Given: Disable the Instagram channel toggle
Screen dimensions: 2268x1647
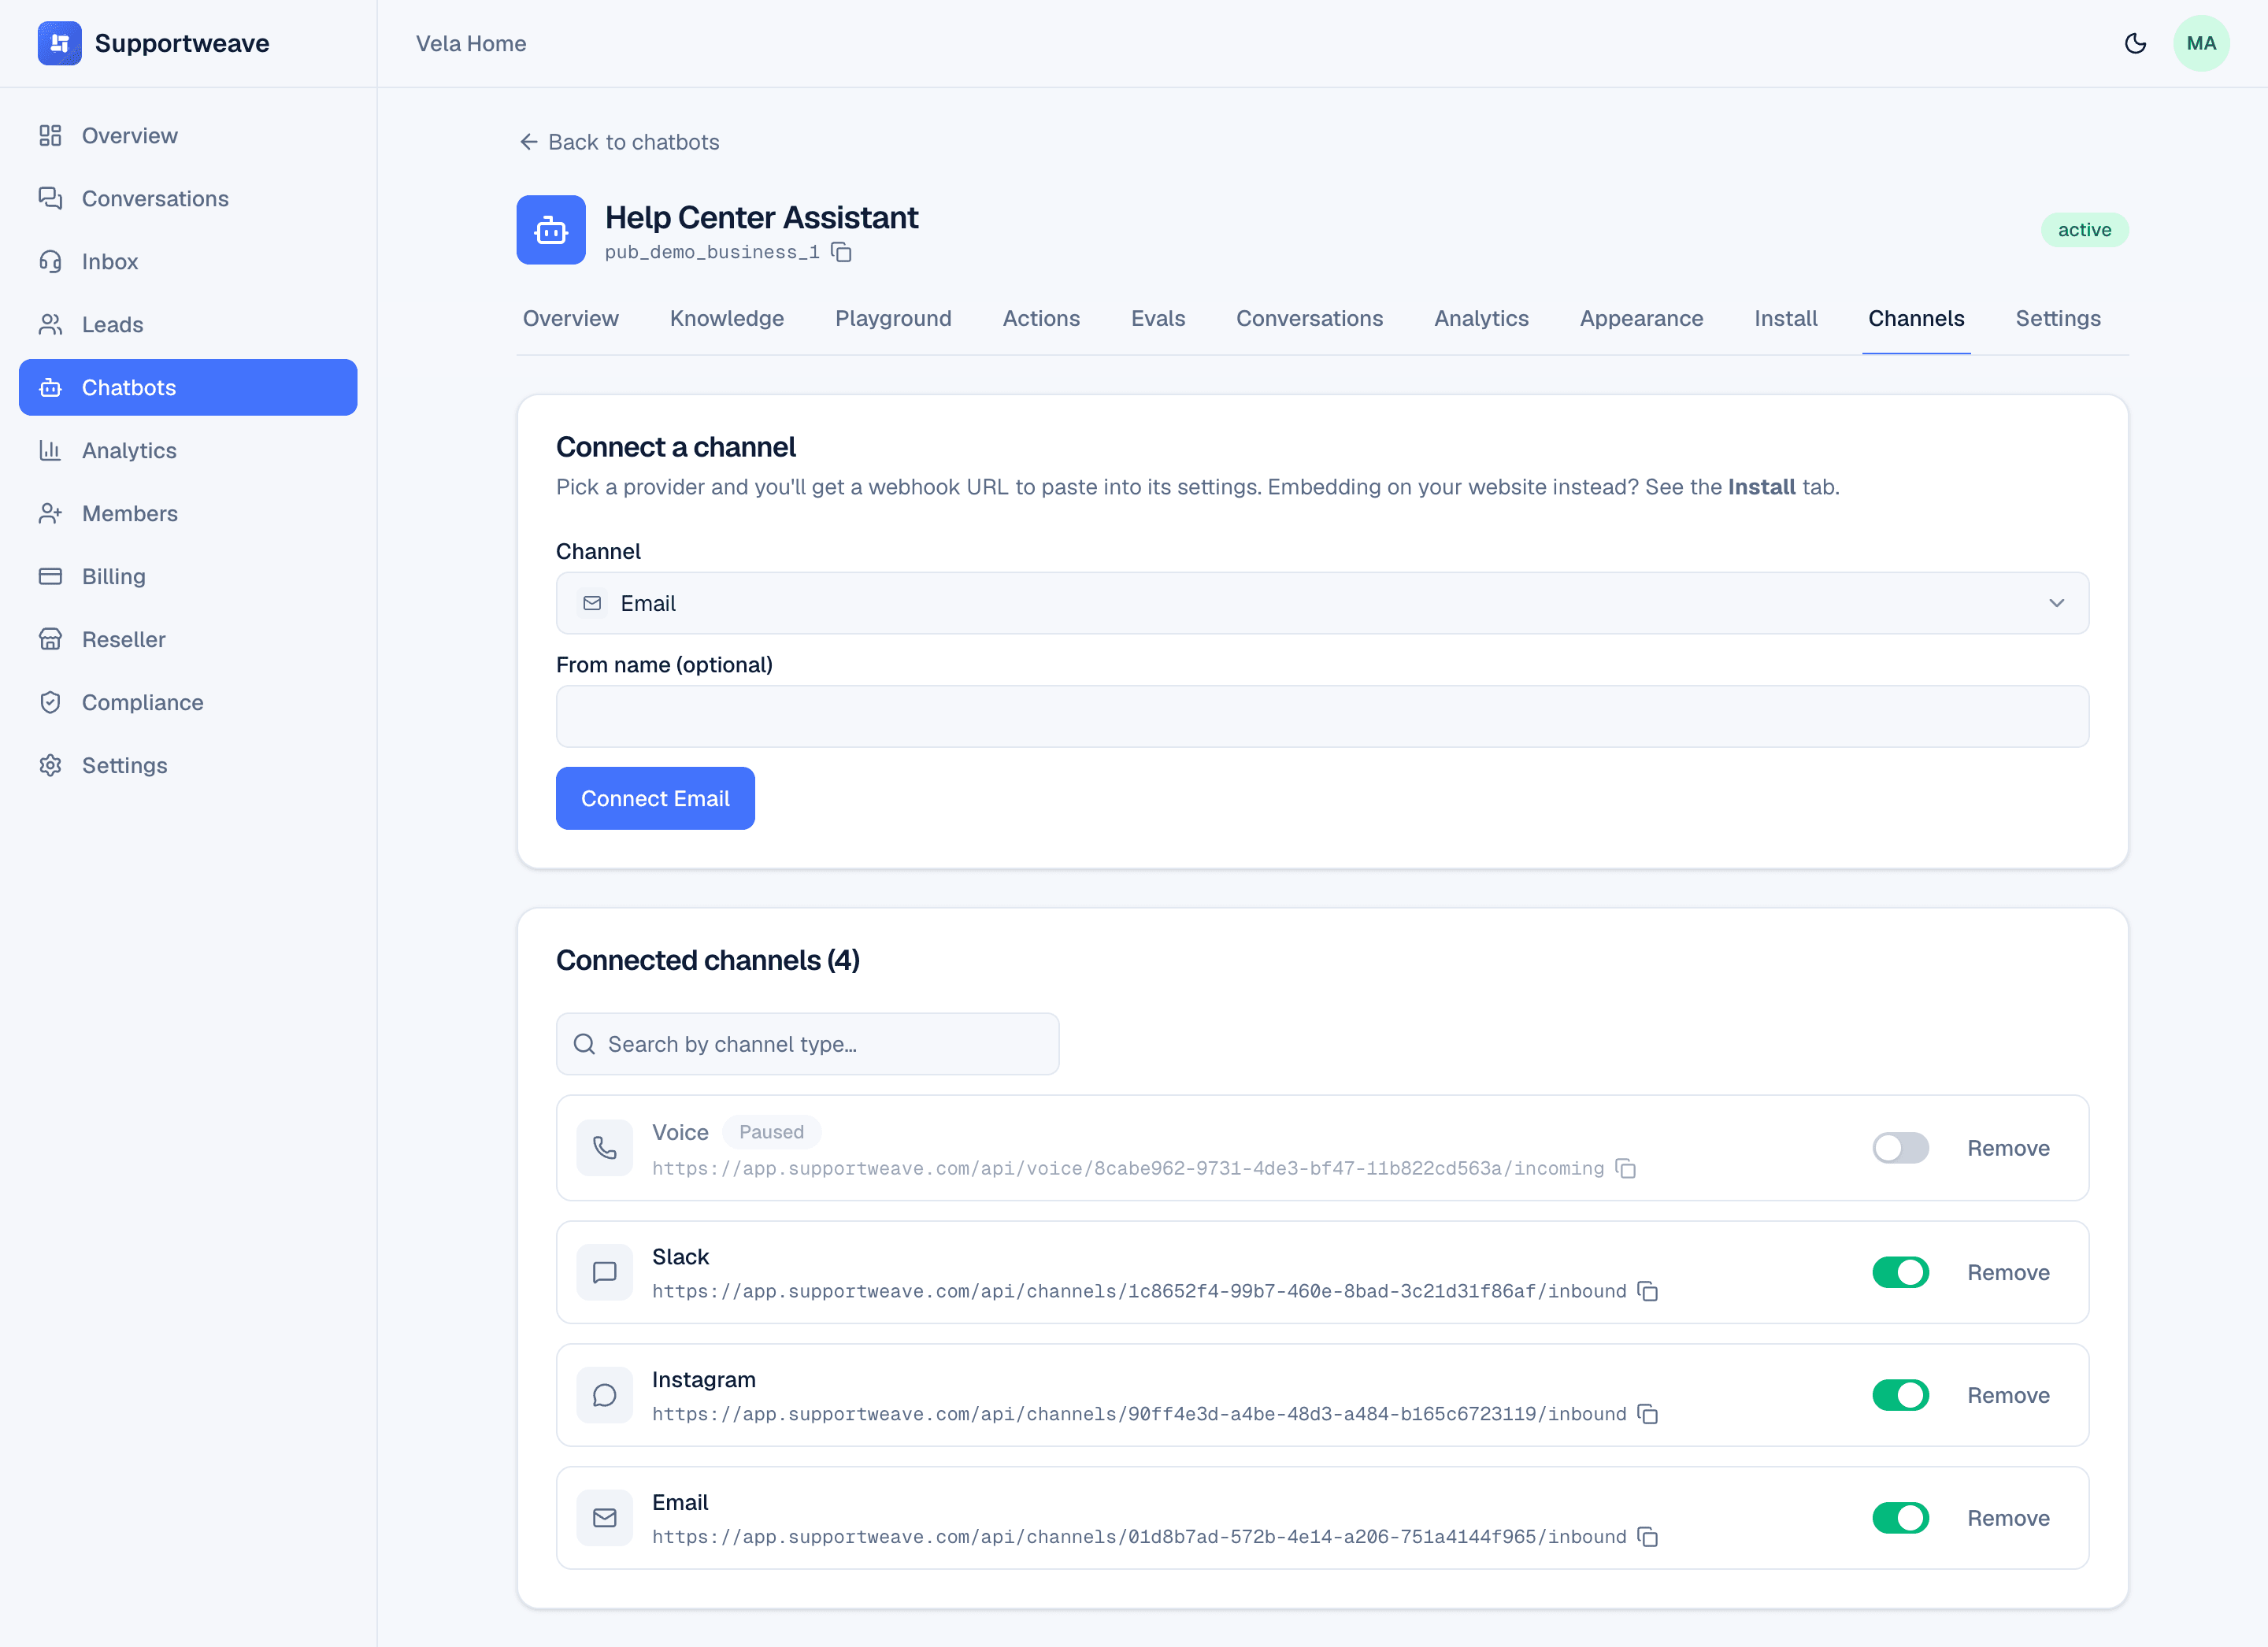Looking at the screenshot, I should point(1900,1395).
